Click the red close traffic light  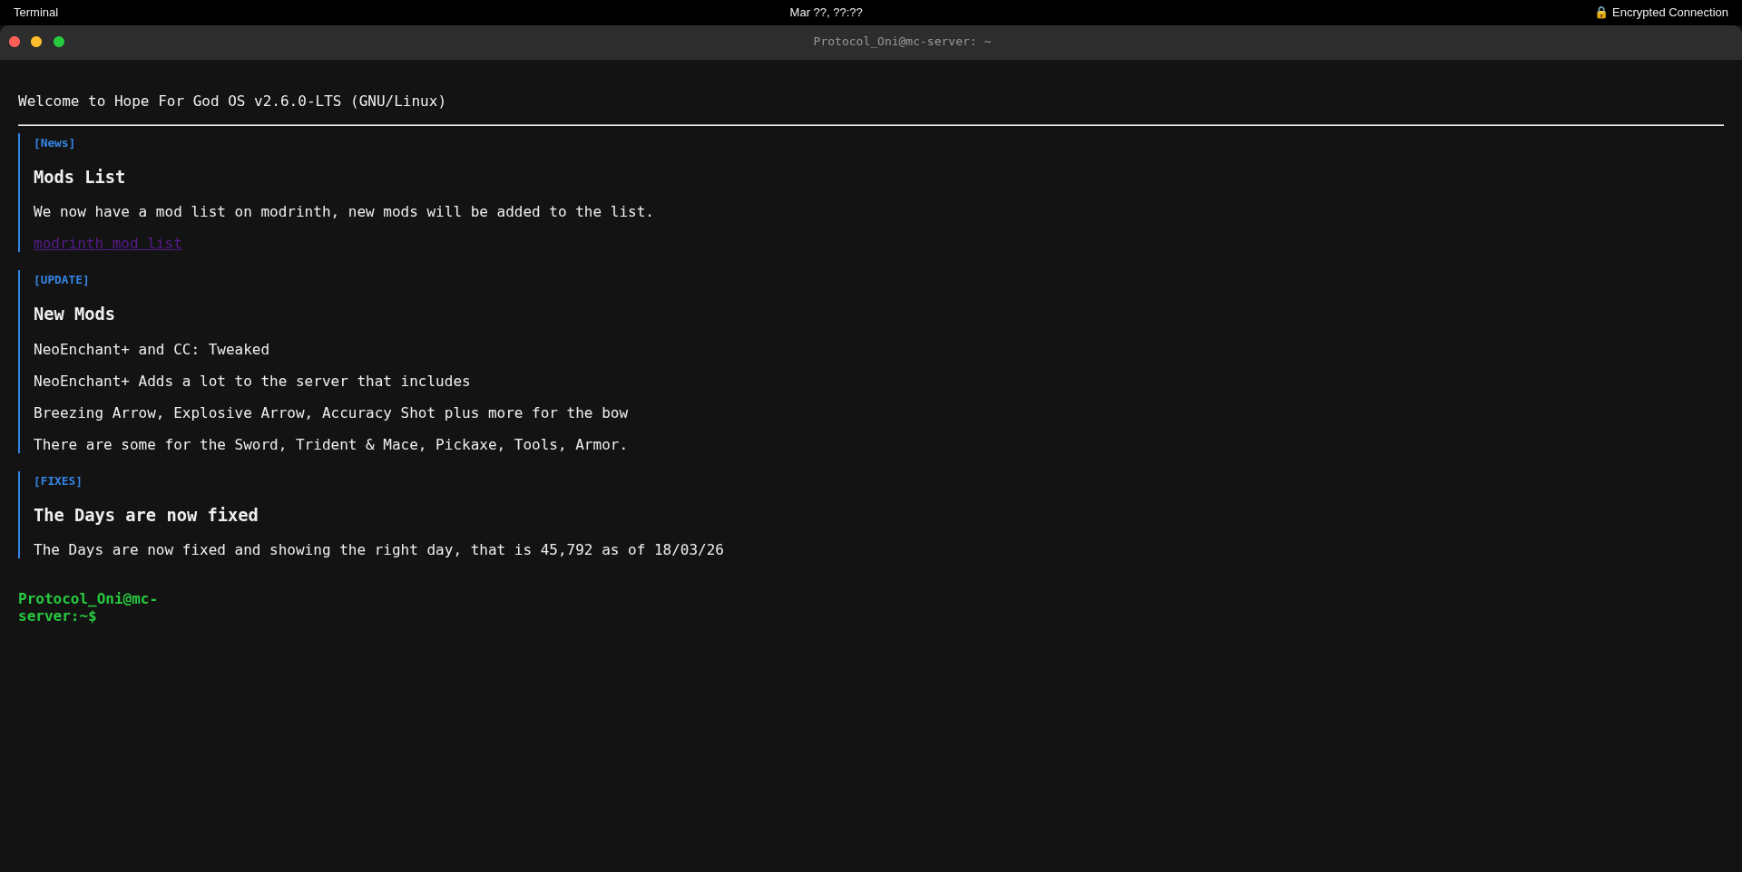click(x=15, y=42)
